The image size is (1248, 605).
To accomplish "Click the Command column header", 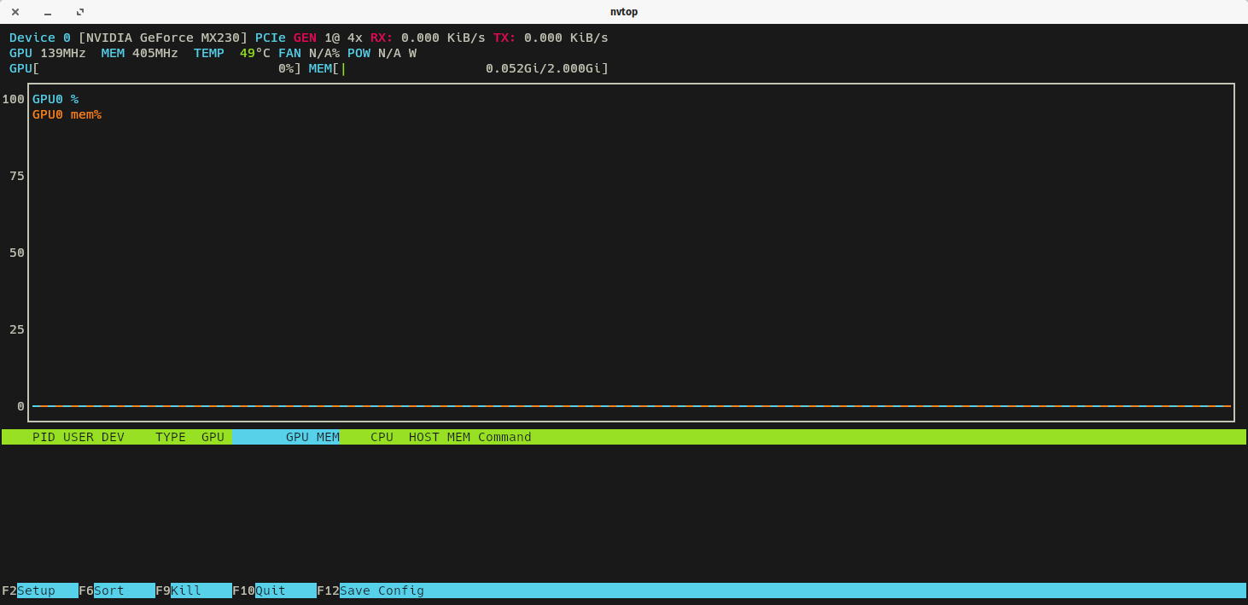I will tap(504, 437).
